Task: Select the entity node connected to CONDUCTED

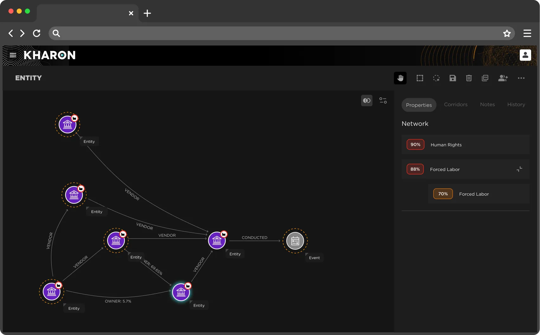Action: pos(217,241)
